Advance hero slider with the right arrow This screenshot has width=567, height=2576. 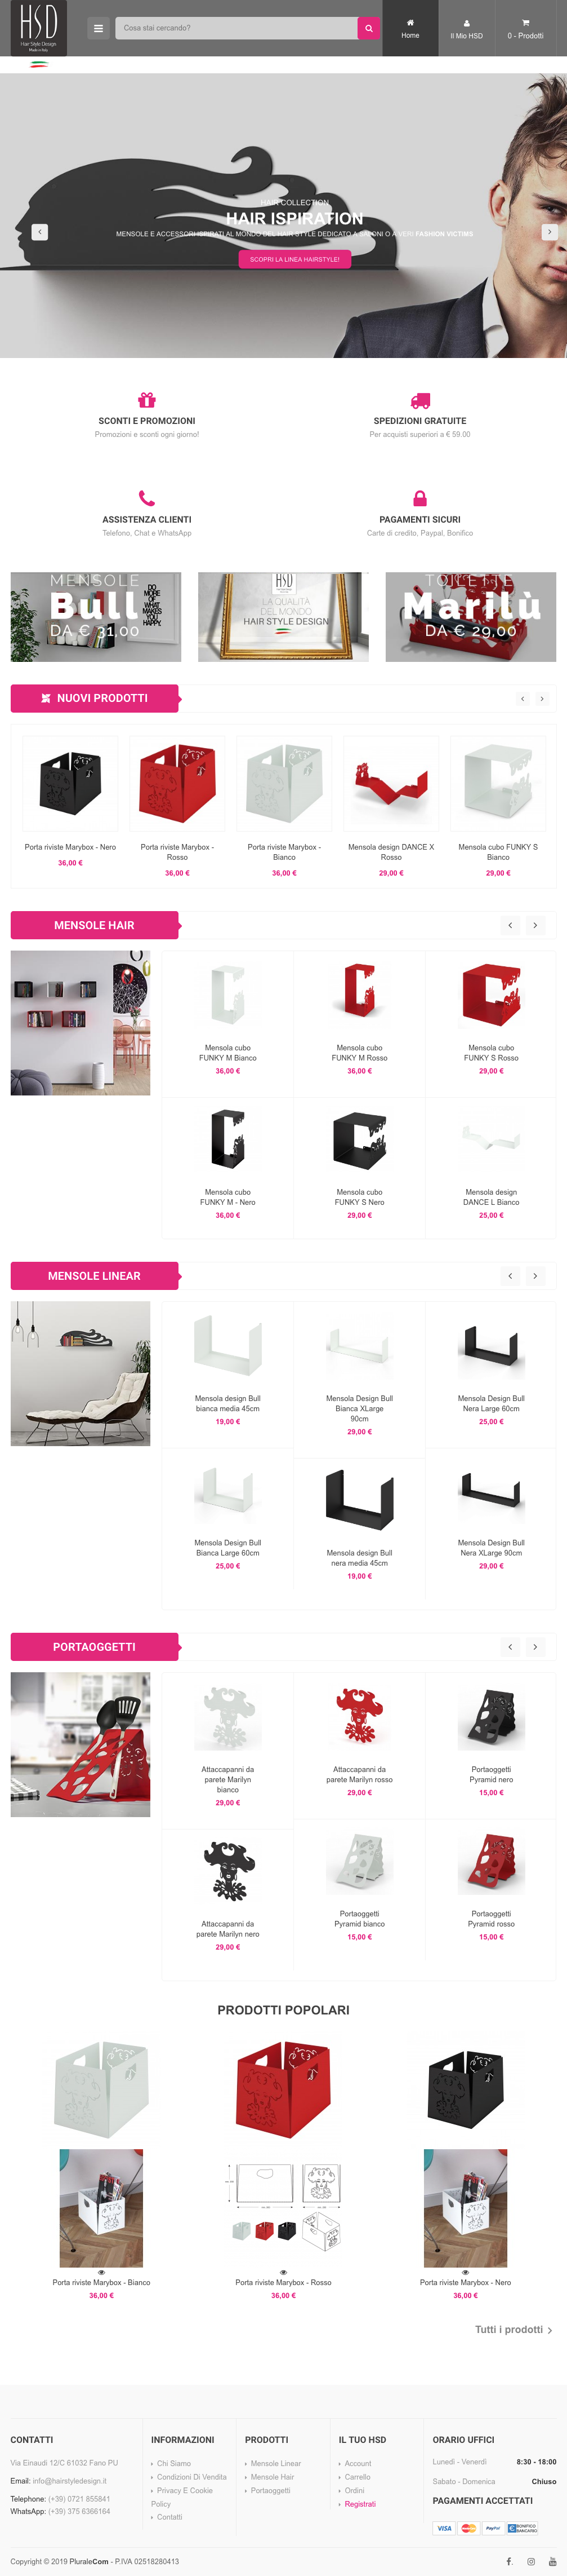[548, 231]
